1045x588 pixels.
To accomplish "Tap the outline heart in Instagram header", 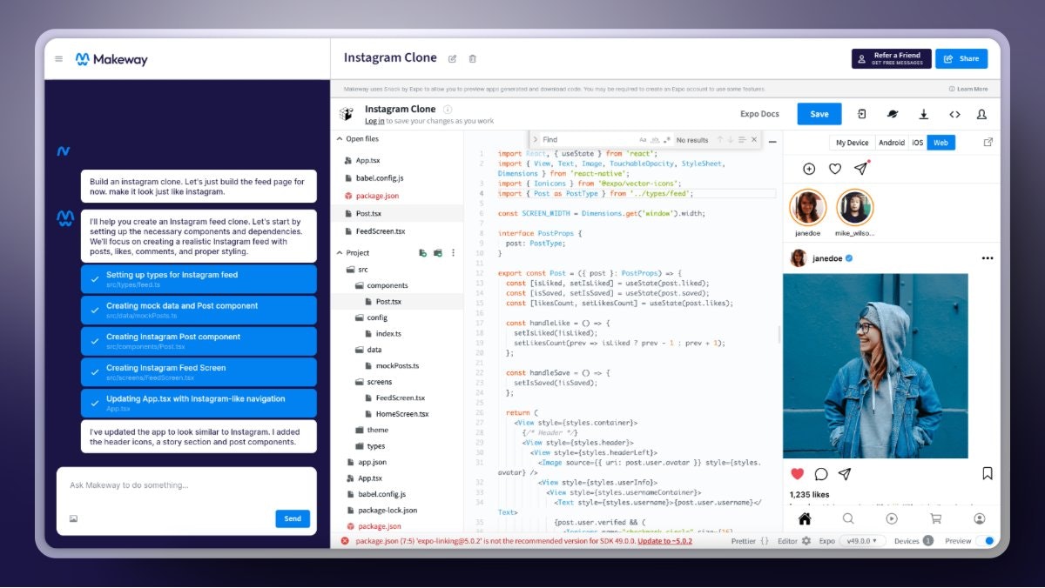I will pos(834,170).
